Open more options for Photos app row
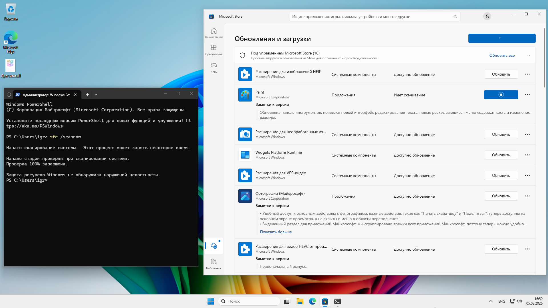548x308 pixels. (527, 196)
